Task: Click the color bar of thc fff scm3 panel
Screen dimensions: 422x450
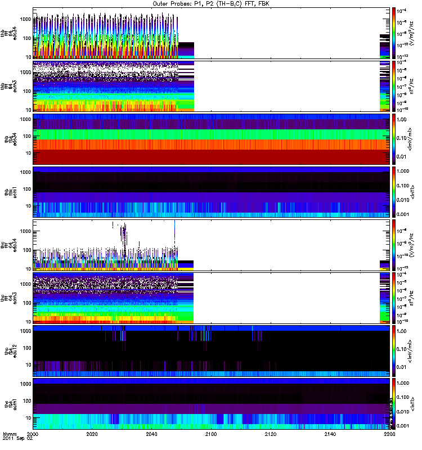Action: point(394,298)
